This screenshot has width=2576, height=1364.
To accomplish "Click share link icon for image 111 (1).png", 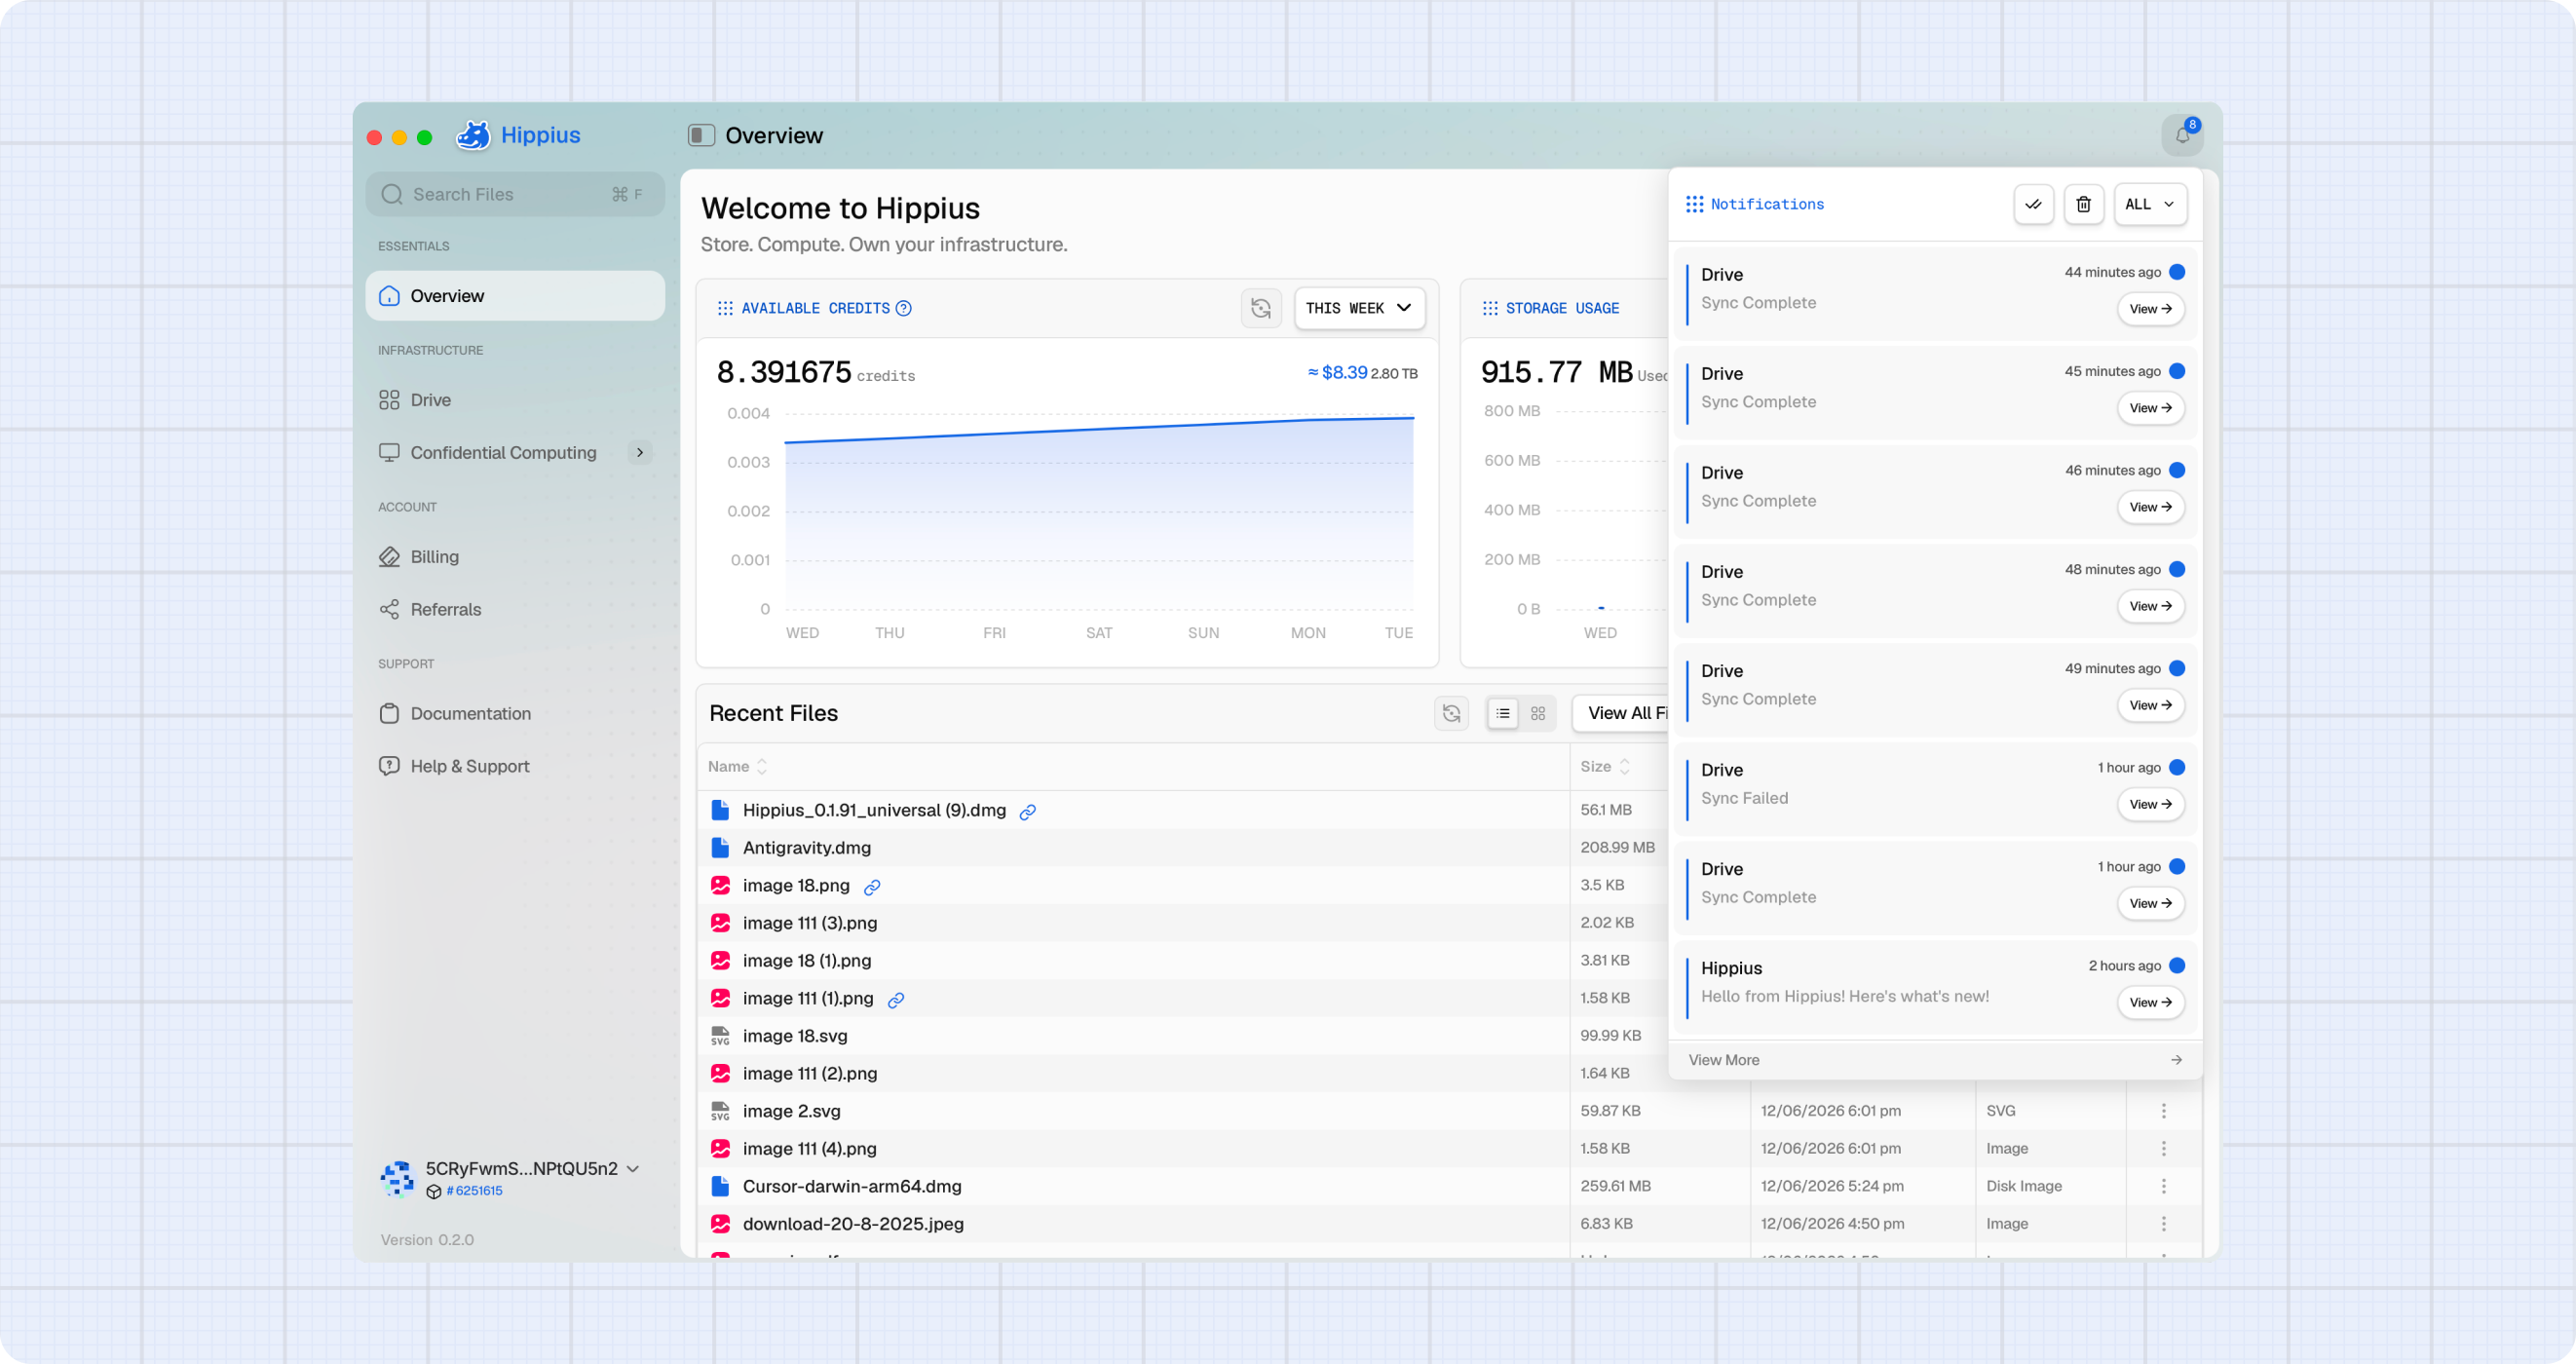I will [896, 1000].
